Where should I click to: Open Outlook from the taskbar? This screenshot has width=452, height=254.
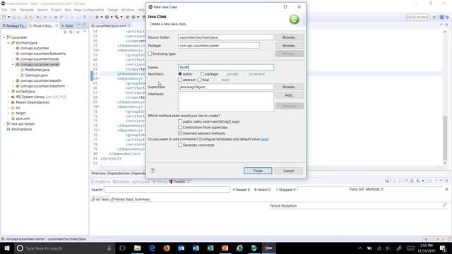[x=181, y=248]
